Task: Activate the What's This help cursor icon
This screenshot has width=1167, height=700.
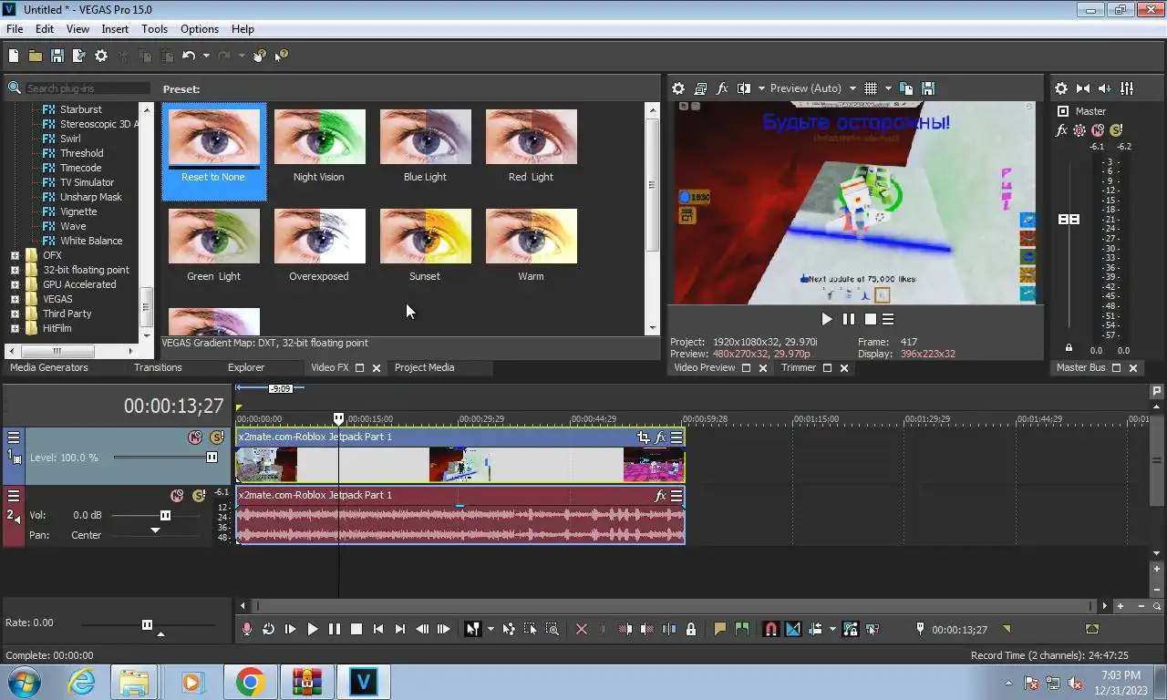Action: [x=281, y=56]
